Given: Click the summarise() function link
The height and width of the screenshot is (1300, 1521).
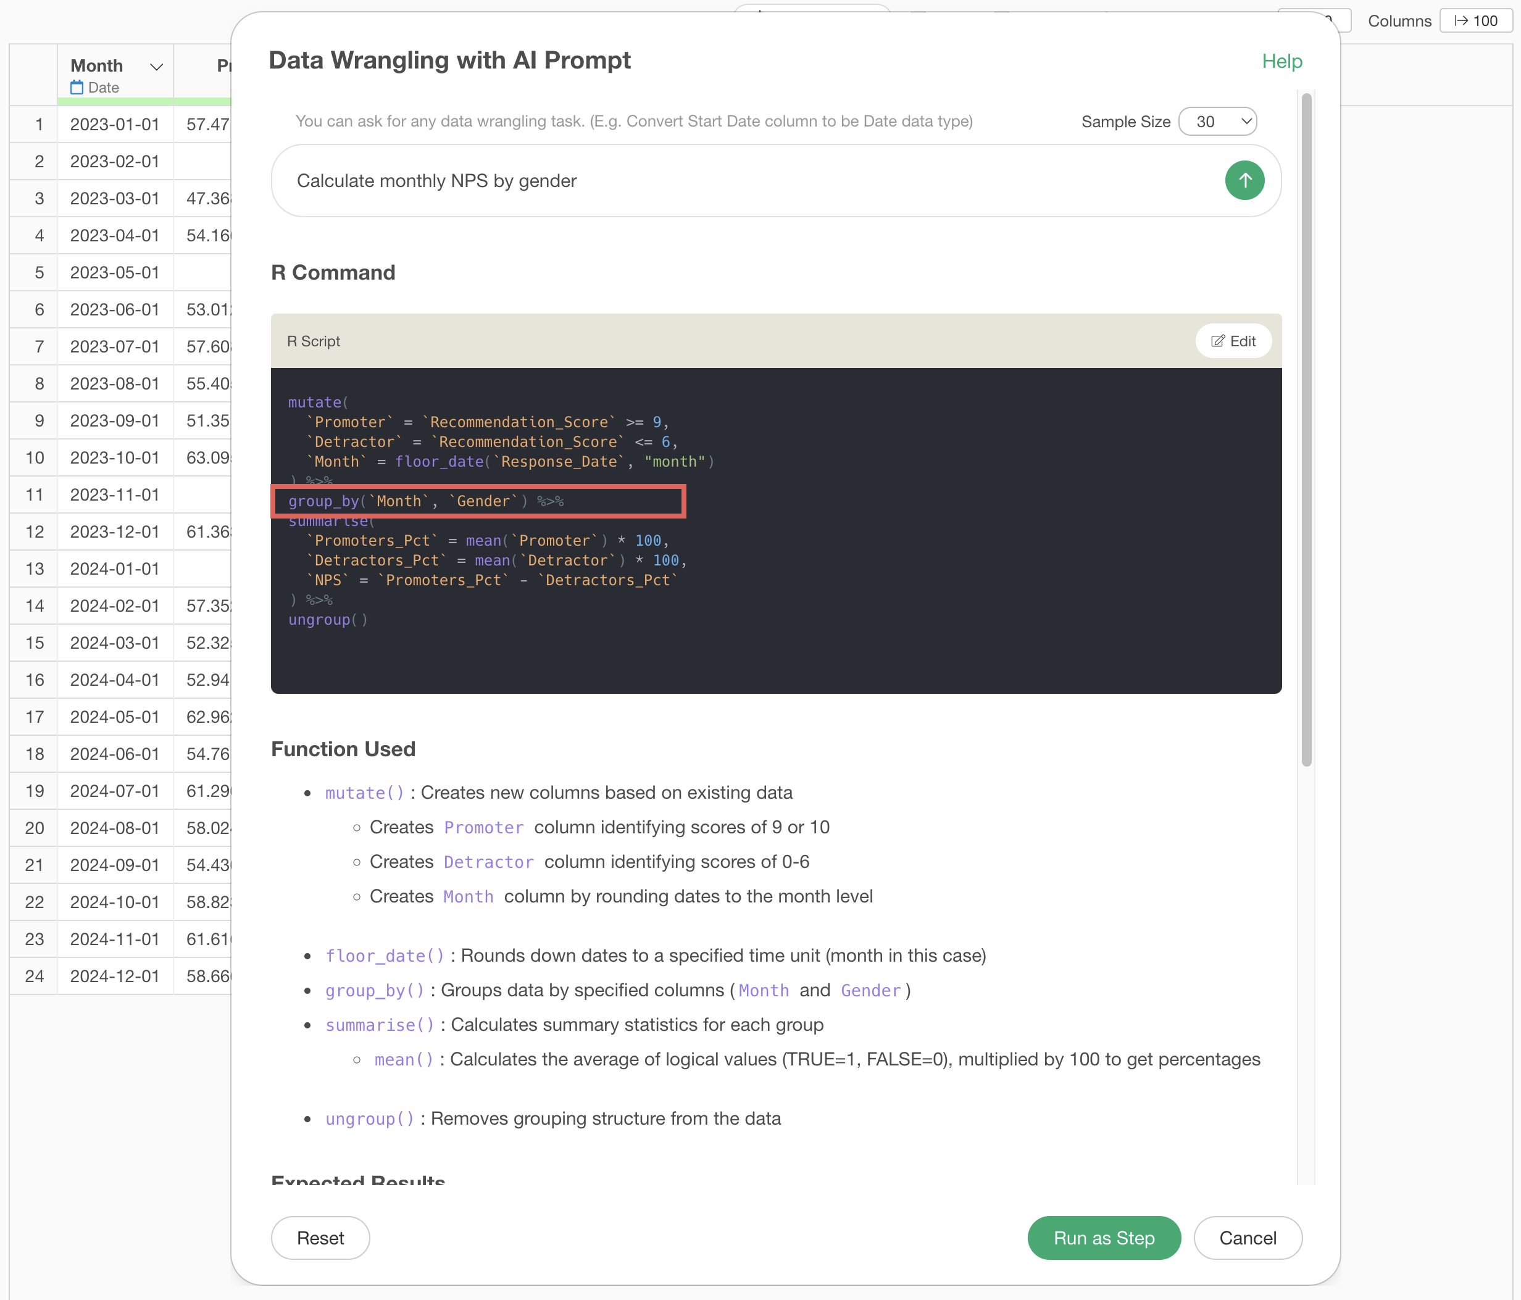Looking at the screenshot, I should (x=380, y=1025).
